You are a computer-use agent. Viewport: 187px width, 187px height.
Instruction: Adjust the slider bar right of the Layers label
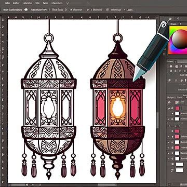(182, 62)
